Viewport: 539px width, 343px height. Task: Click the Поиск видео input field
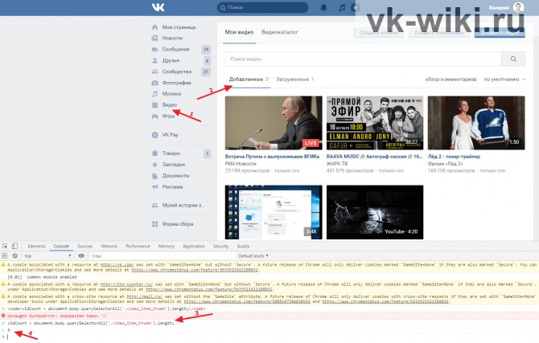click(x=364, y=59)
